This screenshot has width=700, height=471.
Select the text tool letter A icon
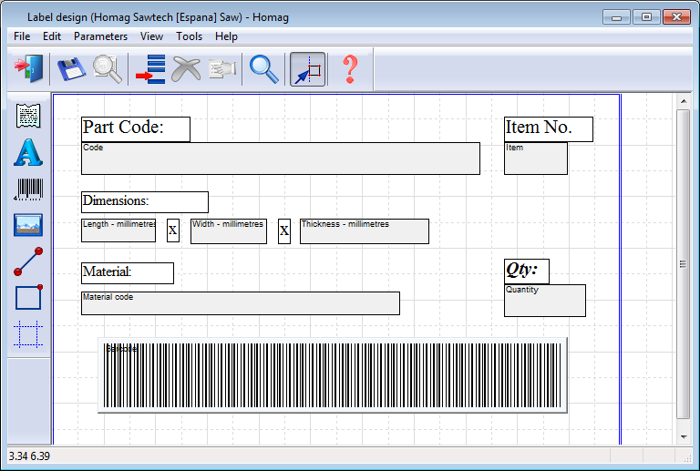click(28, 152)
